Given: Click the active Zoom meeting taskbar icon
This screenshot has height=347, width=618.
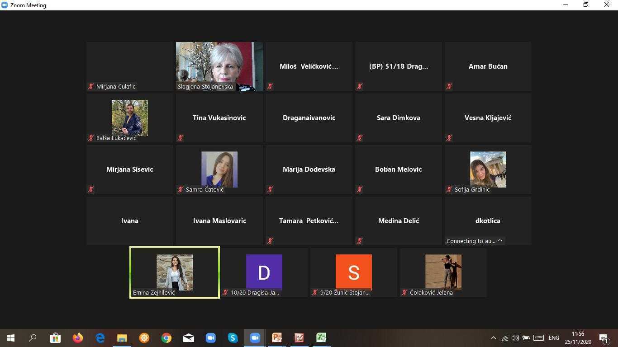Looking at the screenshot, I should tap(255, 338).
